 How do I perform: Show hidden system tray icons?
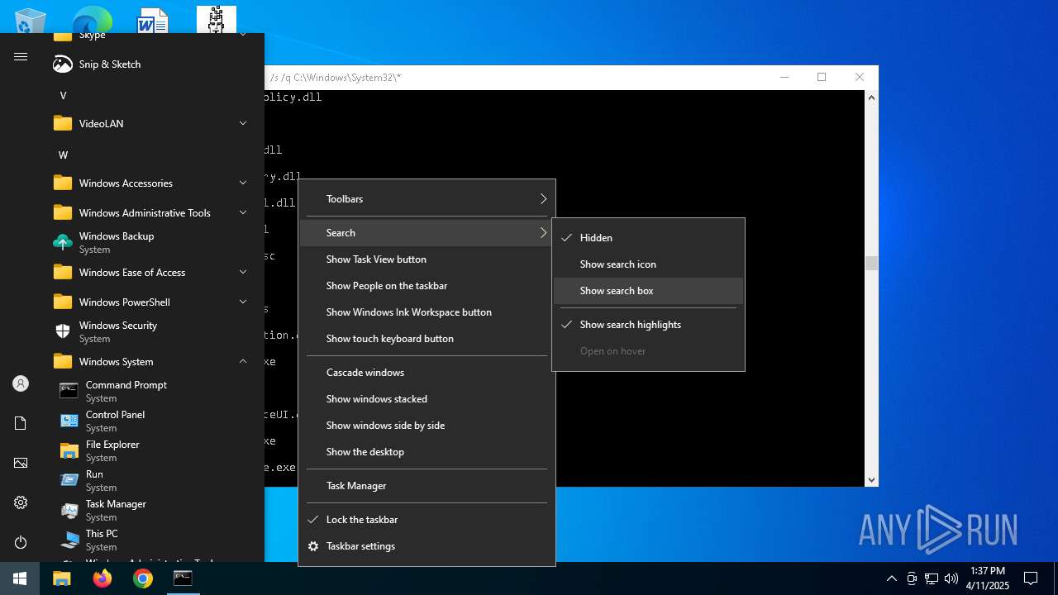pyautogui.click(x=891, y=578)
